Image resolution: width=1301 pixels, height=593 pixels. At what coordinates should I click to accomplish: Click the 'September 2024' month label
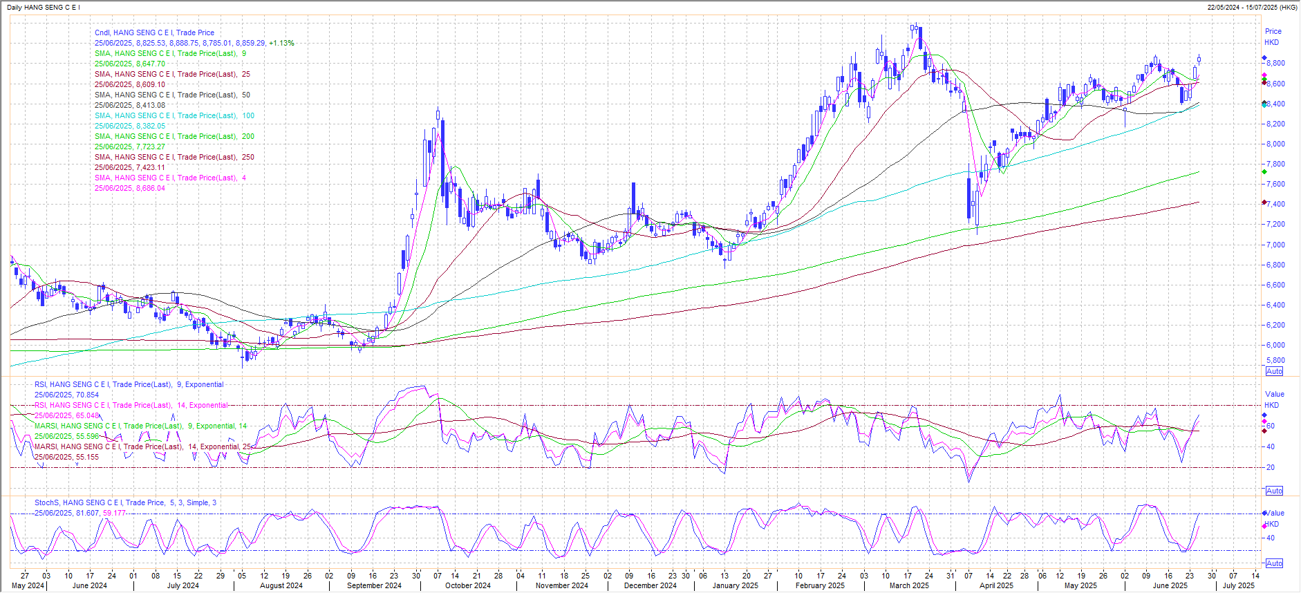click(x=374, y=585)
